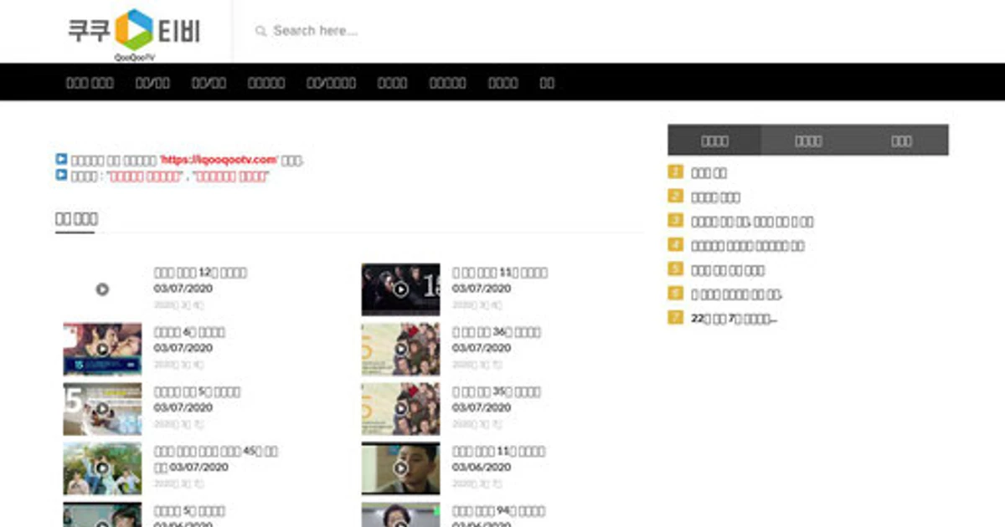
Task: Click the play overlay on the grayscale top-right thumbnail
Action: pos(400,289)
